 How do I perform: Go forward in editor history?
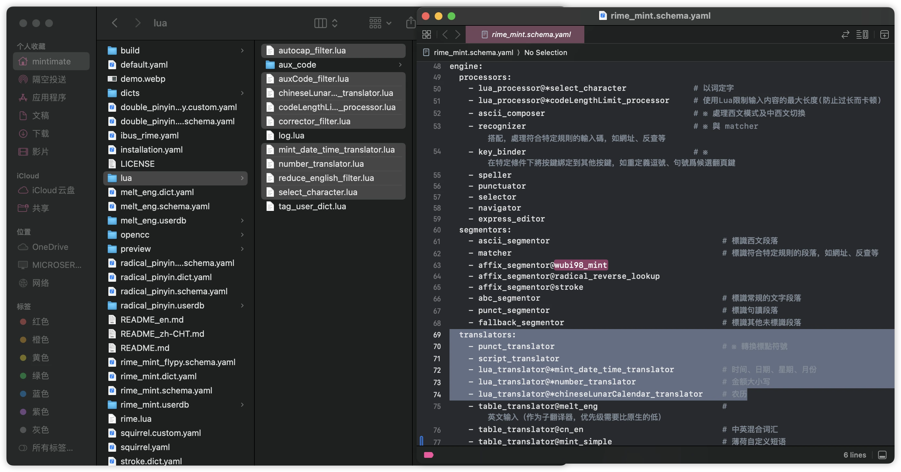pyautogui.click(x=458, y=34)
